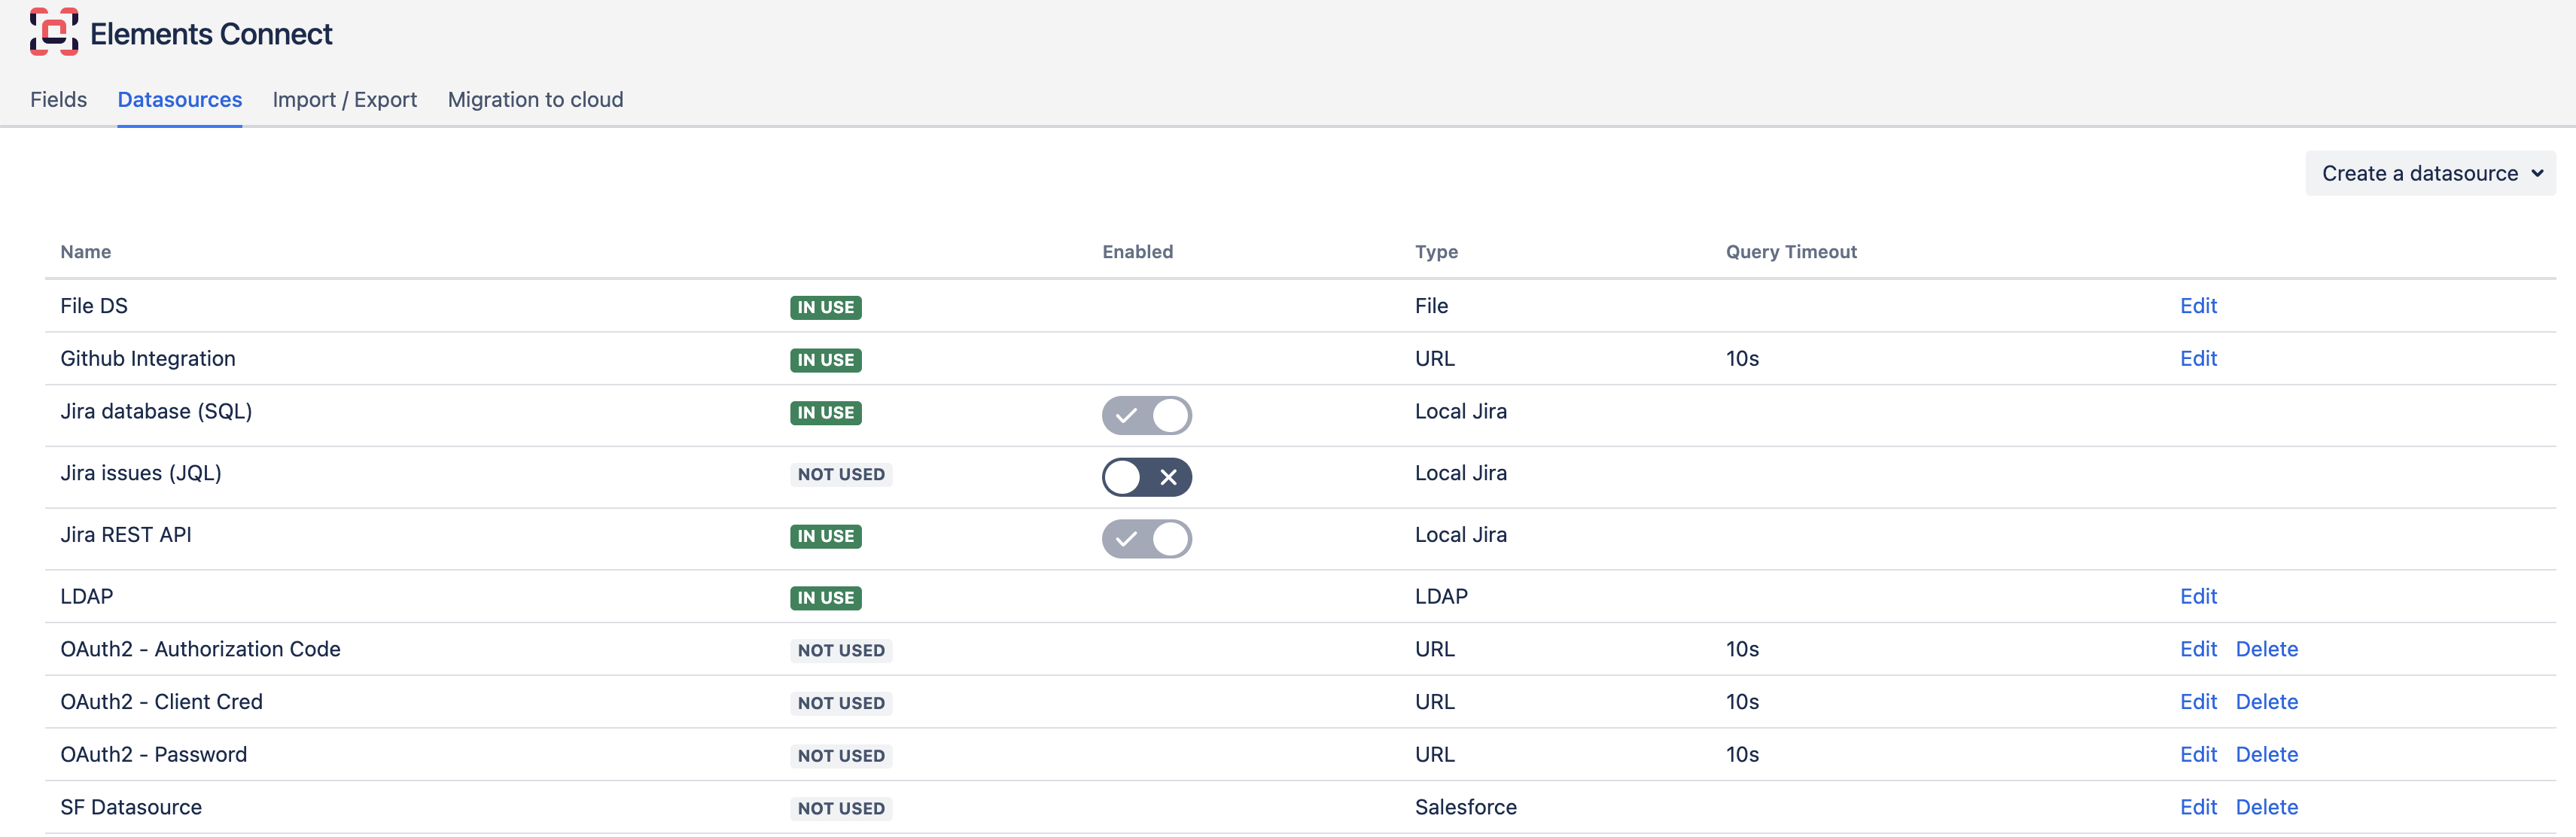
Task: Delete OAuth2 - Password datasource
Action: 2267,755
